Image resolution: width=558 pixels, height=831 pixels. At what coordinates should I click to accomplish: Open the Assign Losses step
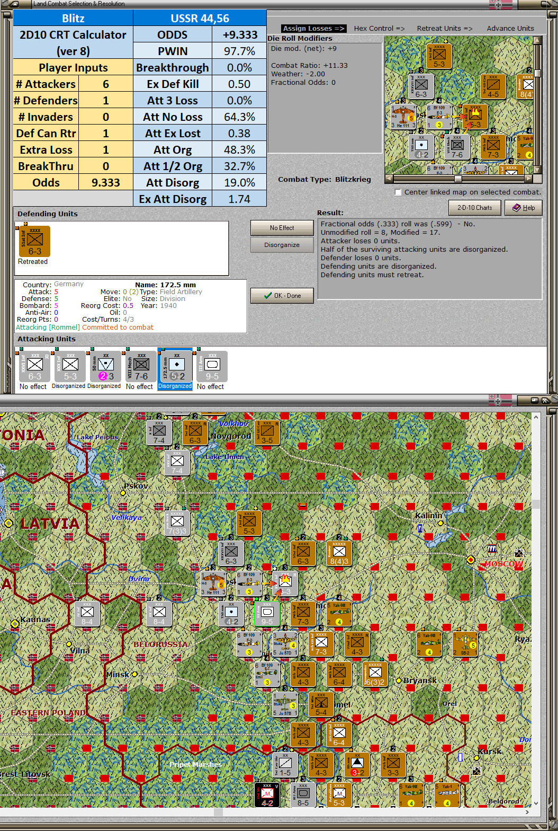[x=313, y=28]
